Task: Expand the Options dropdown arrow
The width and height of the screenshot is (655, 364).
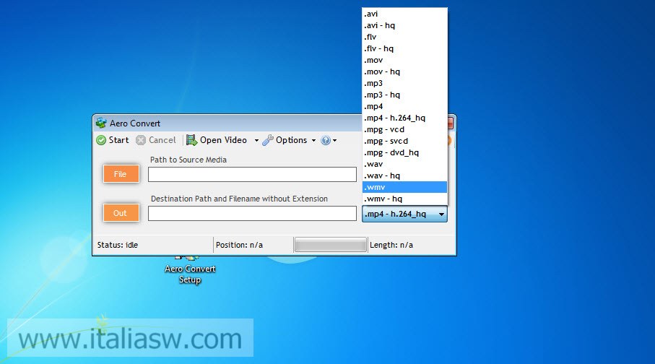Action: coord(313,140)
